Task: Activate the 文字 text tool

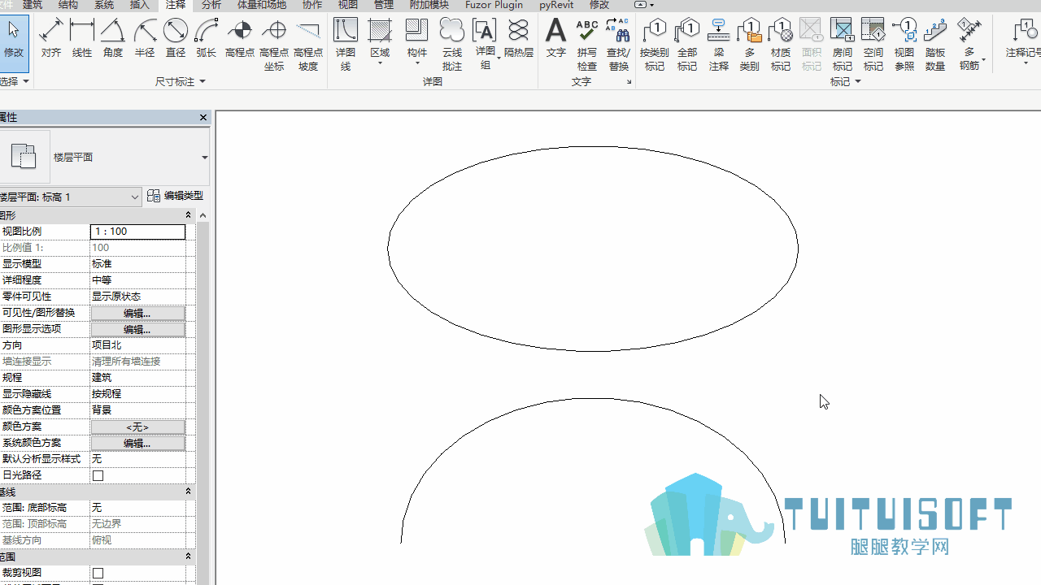Action: pyautogui.click(x=556, y=38)
